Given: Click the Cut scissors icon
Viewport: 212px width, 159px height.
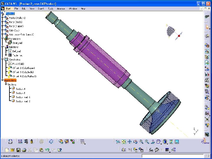Looking at the screenshot, I should tap(30, 150).
